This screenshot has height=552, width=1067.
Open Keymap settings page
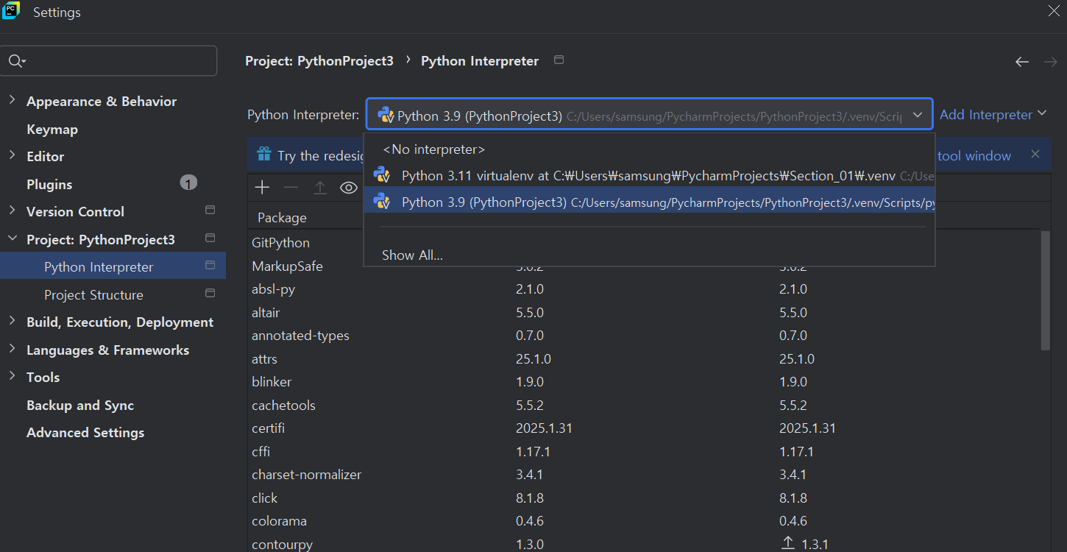click(x=52, y=130)
